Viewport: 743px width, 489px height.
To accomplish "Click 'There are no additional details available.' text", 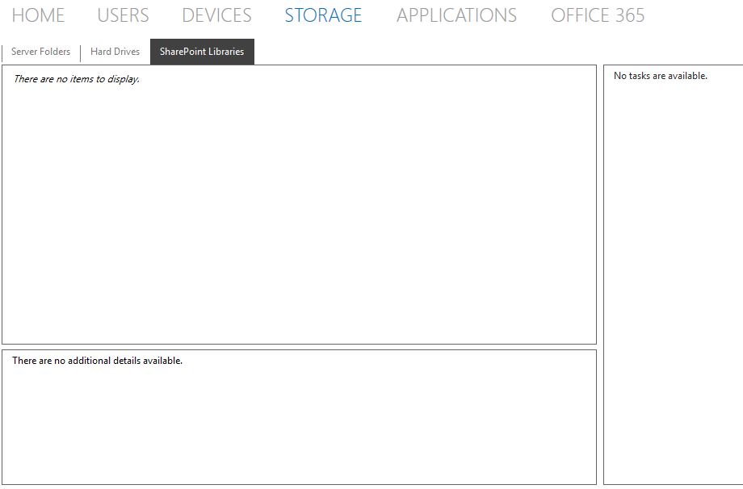I will 97,361.
